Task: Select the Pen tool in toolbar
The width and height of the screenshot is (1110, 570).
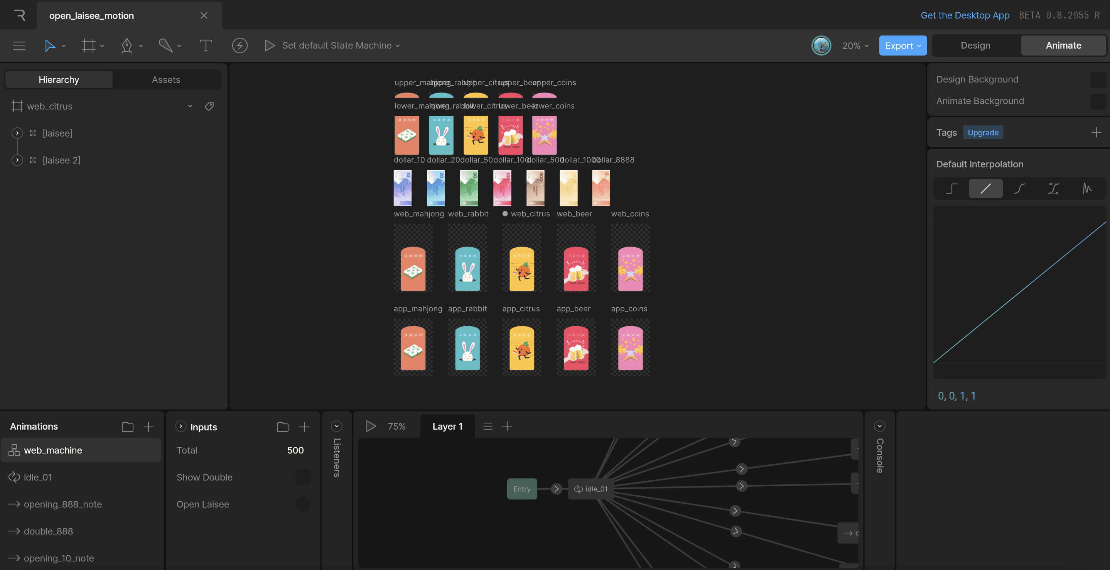Action: coord(127,45)
